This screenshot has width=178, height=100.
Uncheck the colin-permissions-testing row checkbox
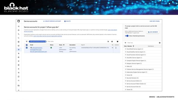coord(27,48)
